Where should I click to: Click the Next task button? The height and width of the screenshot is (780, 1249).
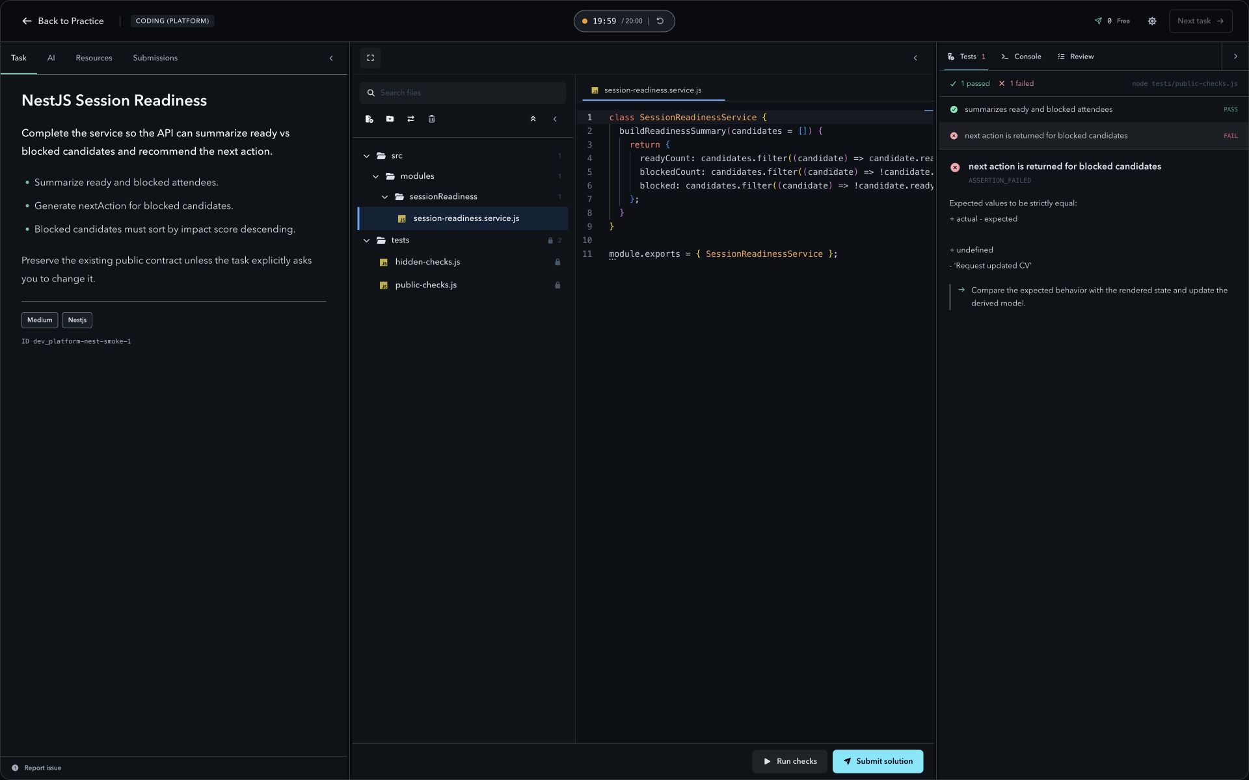point(1200,21)
